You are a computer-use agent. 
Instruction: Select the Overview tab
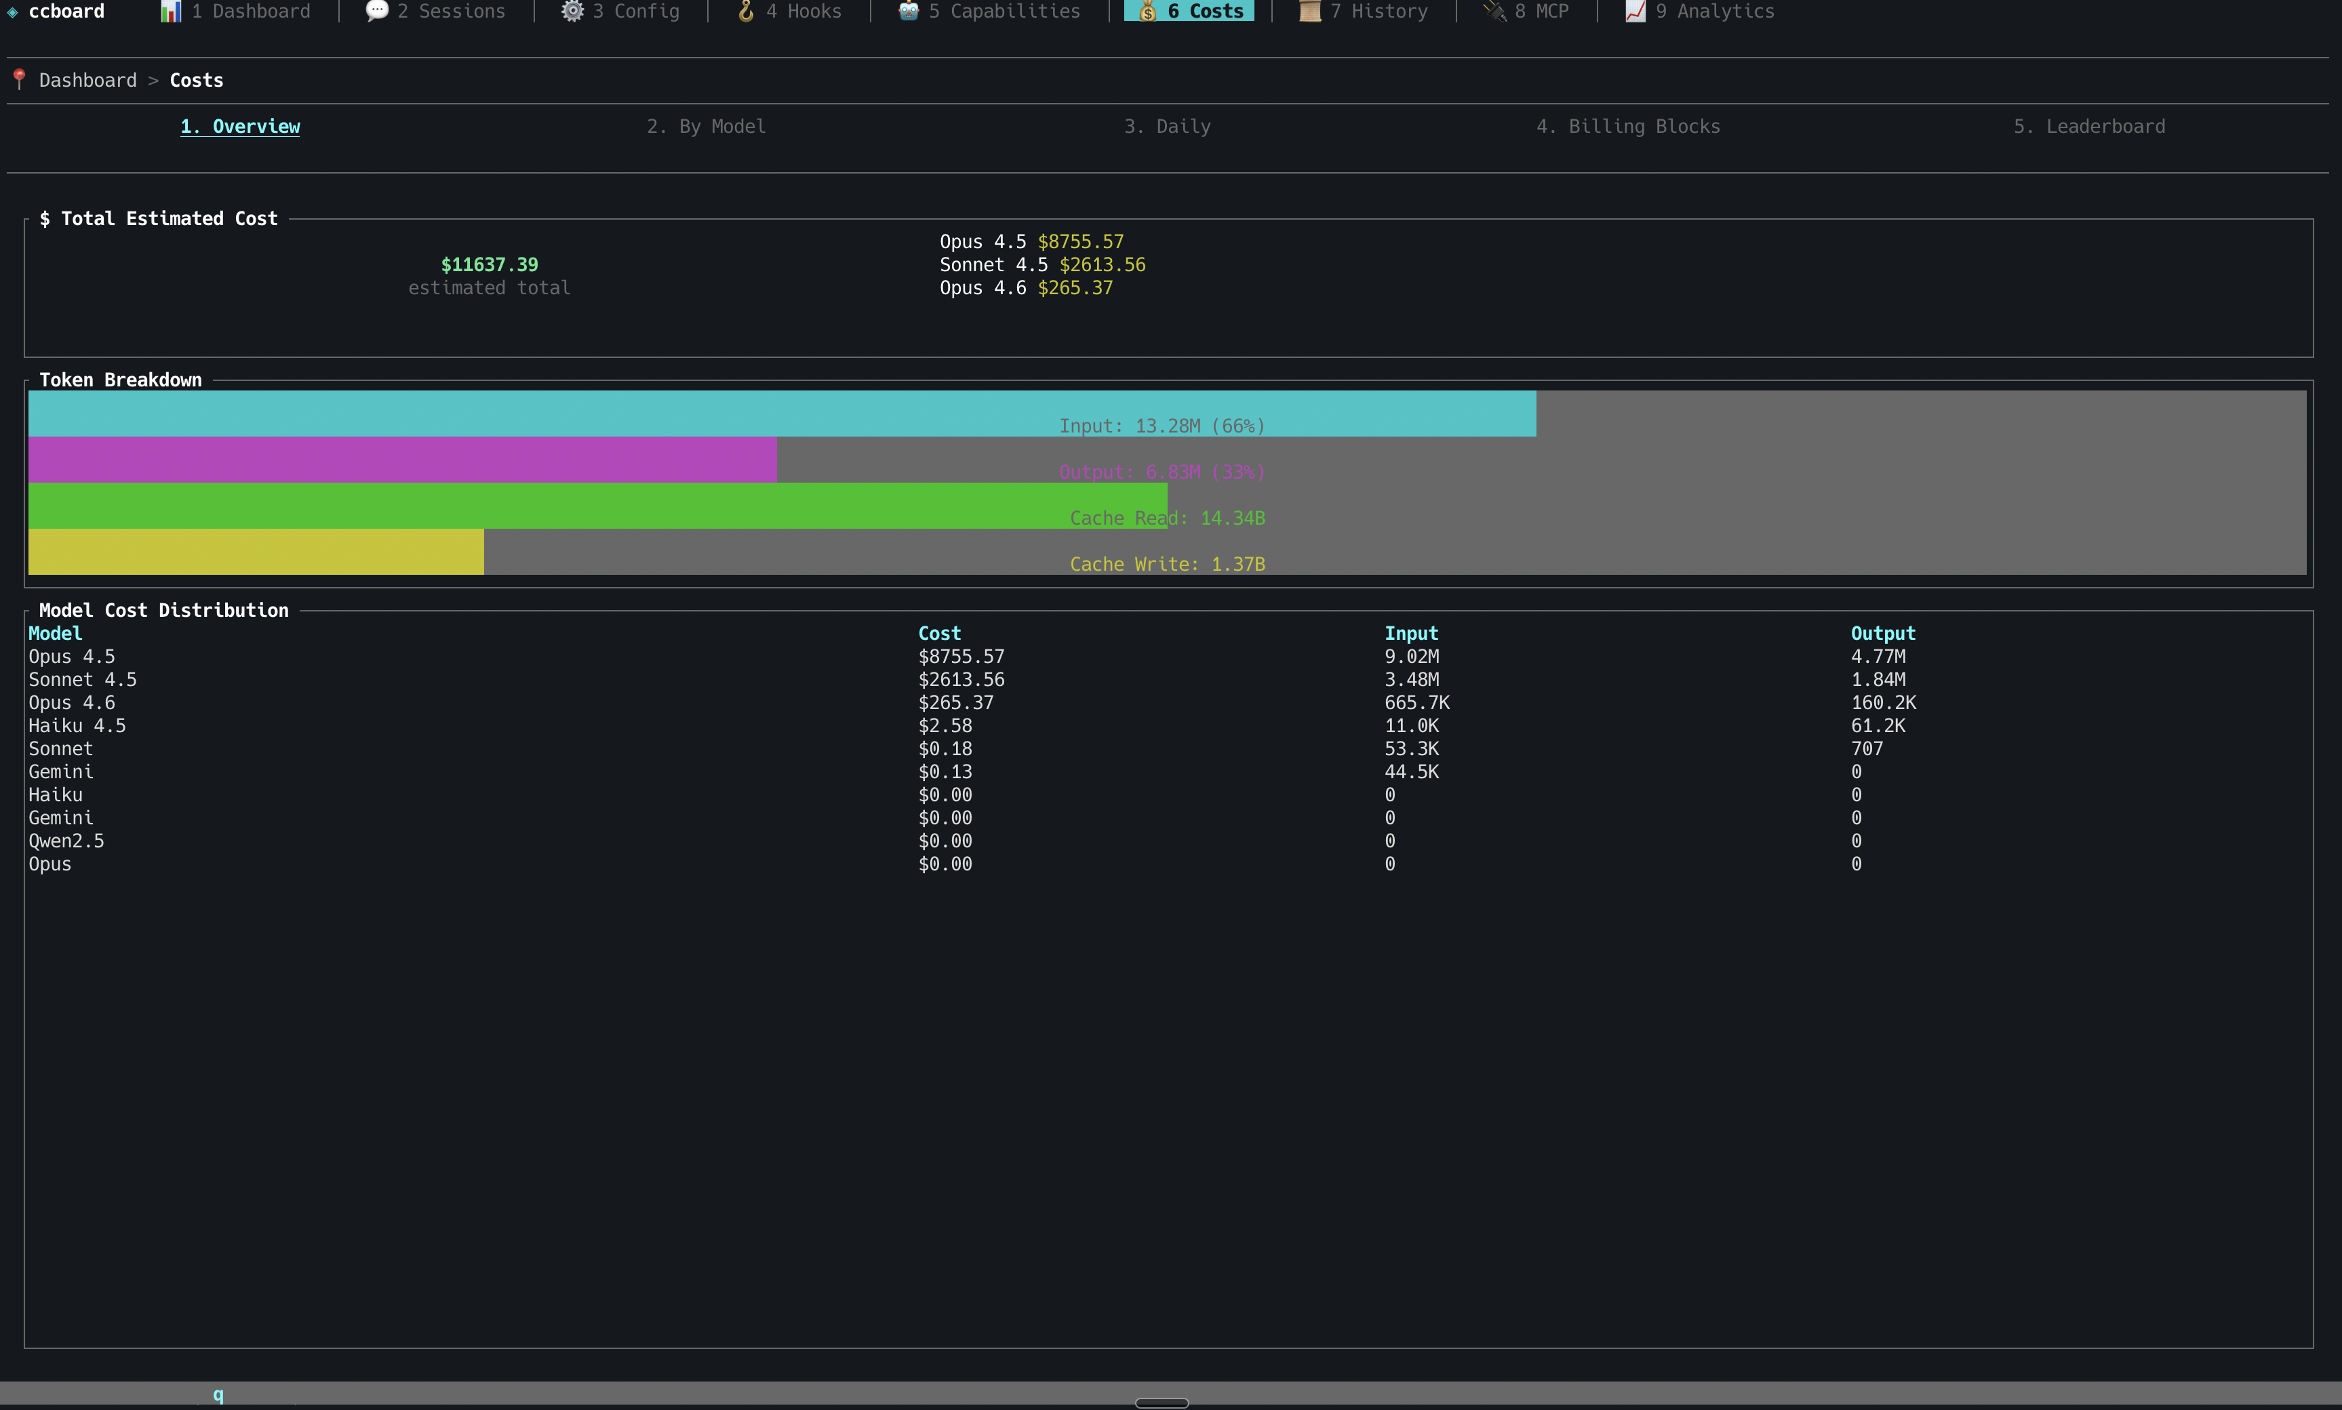pos(239,125)
